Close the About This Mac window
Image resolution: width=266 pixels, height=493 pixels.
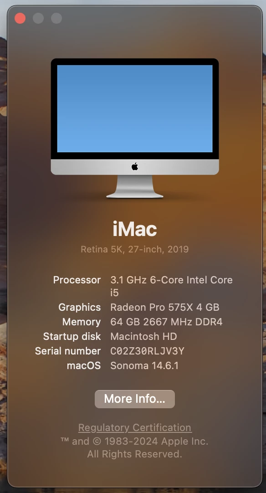click(x=20, y=18)
